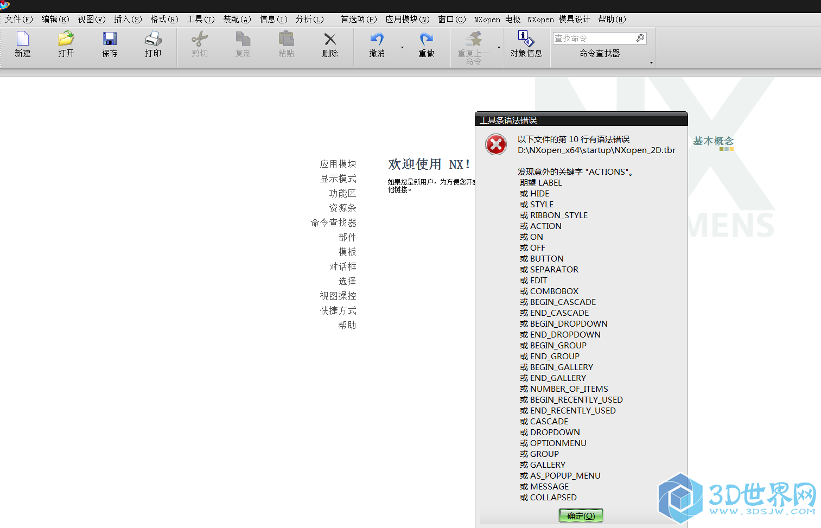
Task: Open a file with 打开 icon
Action: (66, 39)
